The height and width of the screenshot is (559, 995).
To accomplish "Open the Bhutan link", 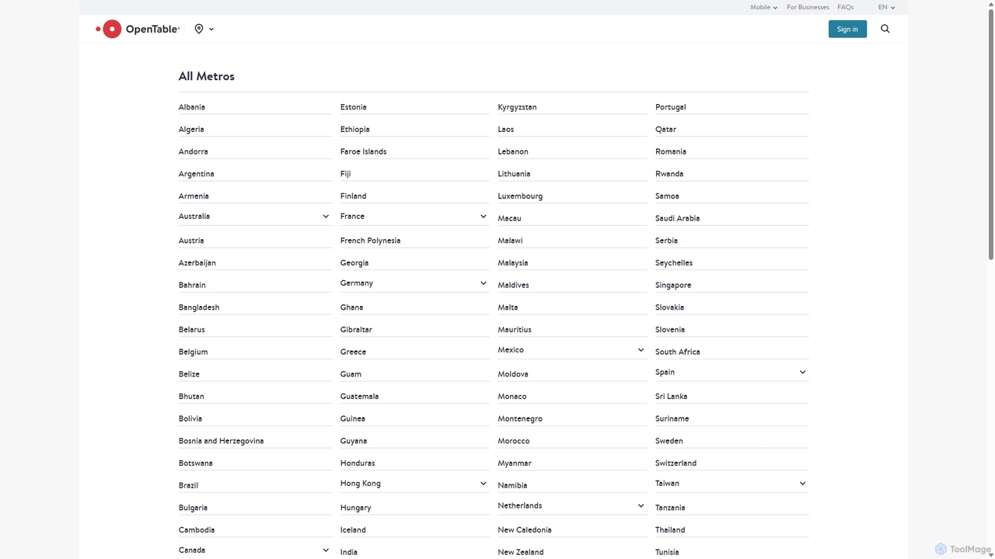I will pos(191,397).
